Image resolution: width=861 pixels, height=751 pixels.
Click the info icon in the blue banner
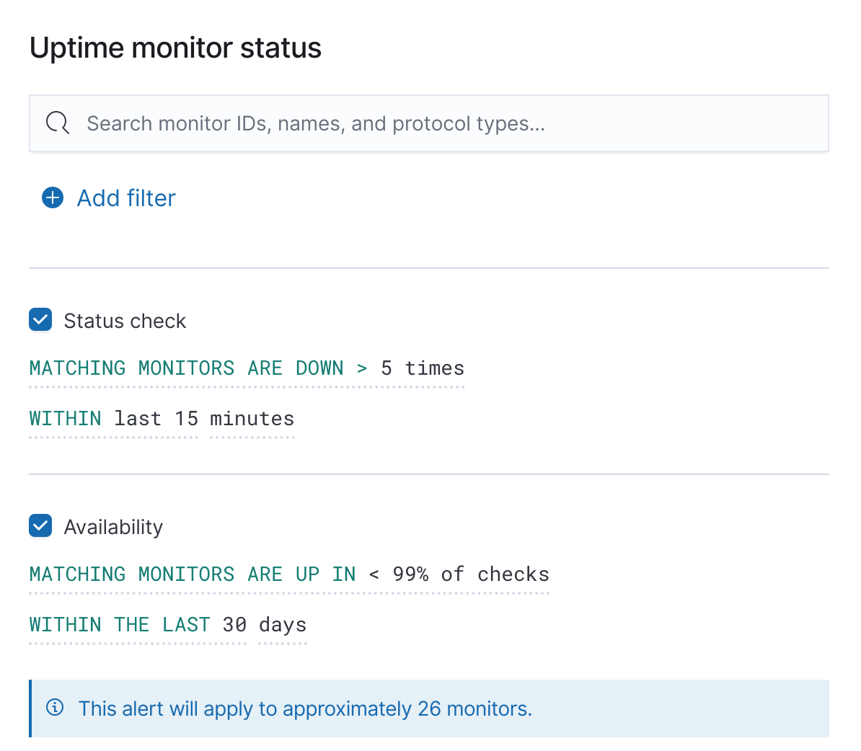[55, 708]
